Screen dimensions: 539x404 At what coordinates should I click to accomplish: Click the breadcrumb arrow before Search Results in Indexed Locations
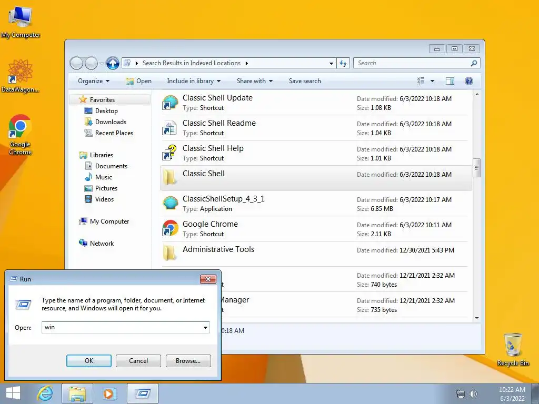point(136,63)
